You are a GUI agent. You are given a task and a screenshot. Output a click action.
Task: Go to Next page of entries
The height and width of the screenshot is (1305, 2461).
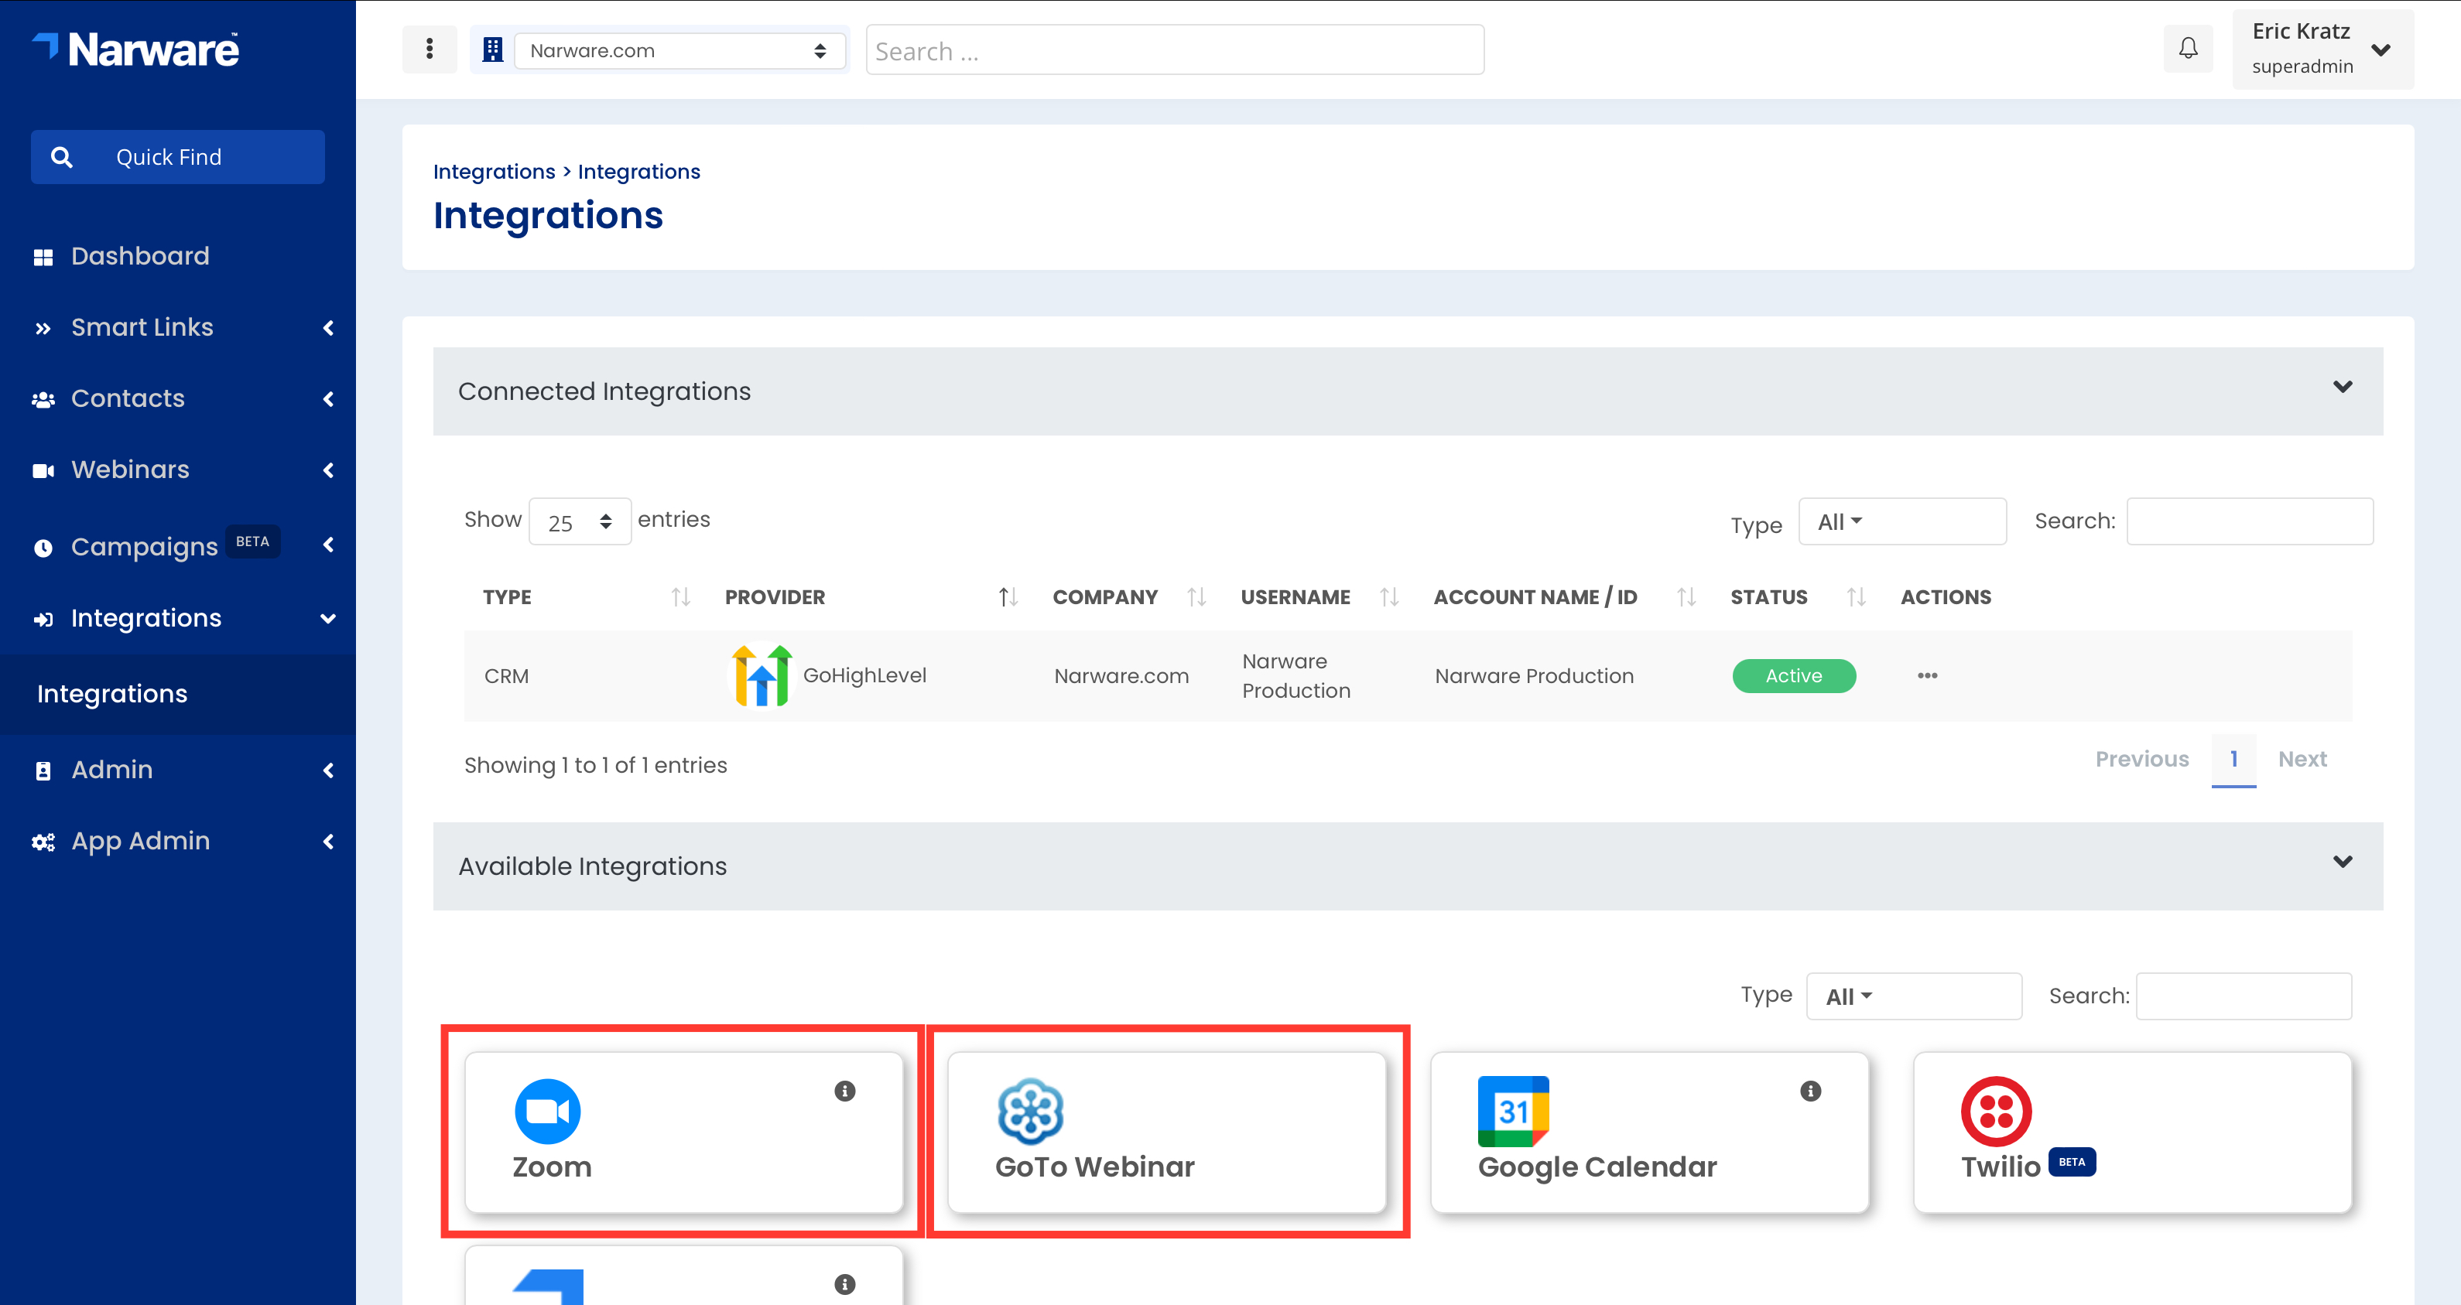(x=2302, y=759)
